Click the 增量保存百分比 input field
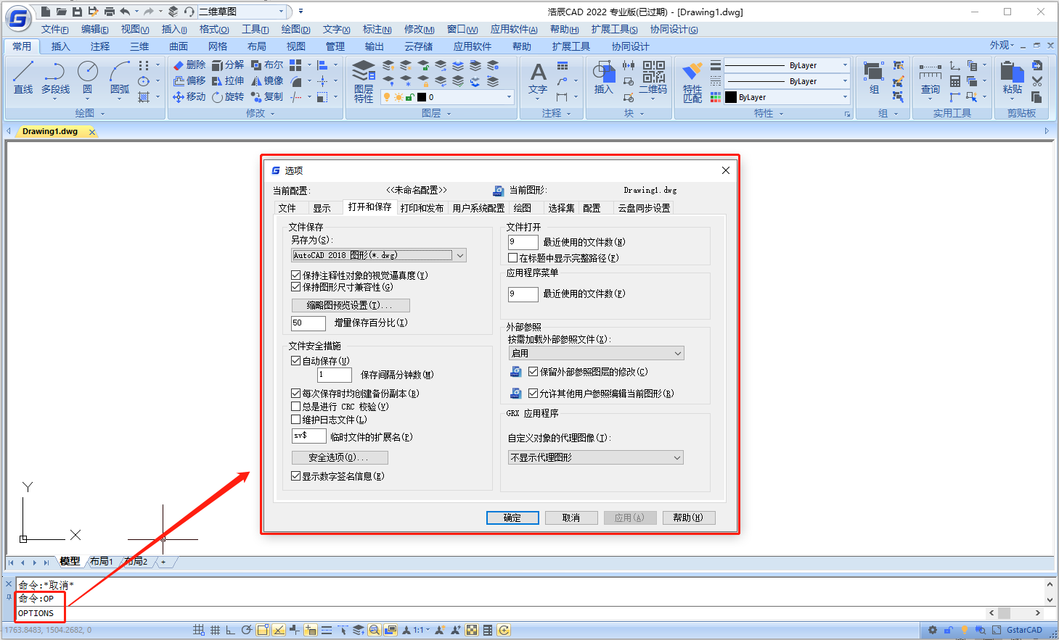1059x640 pixels. (x=308, y=323)
